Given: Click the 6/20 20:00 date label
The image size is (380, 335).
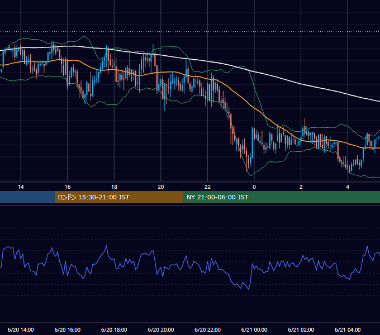Looking at the screenshot, I should pyautogui.click(x=161, y=329).
